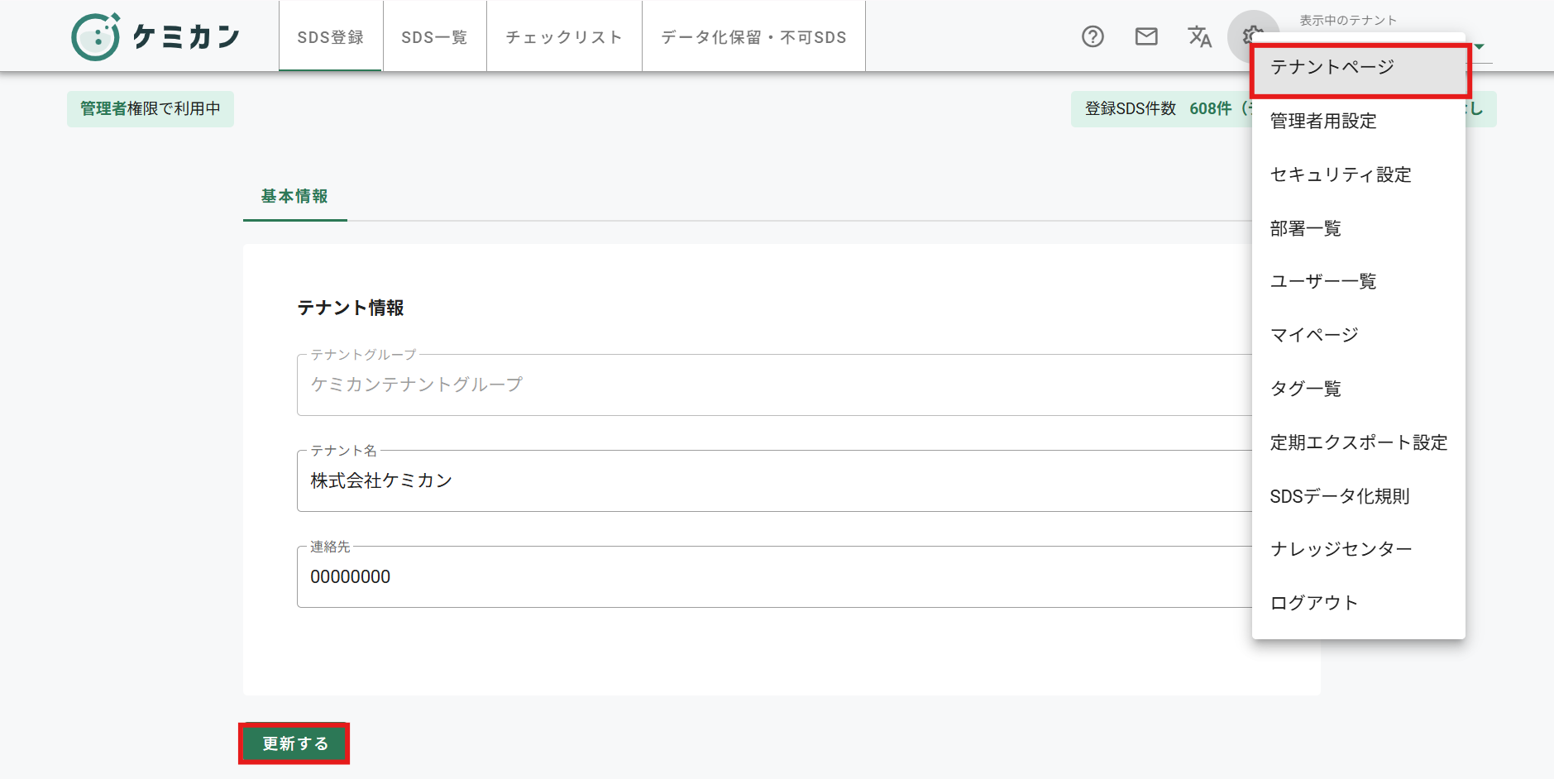Go to the チェックリスト tab
The image size is (1554, 779).
coord(564,37)
